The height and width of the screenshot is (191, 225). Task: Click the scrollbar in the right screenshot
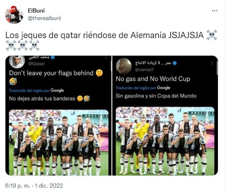[x=217, y=68]
